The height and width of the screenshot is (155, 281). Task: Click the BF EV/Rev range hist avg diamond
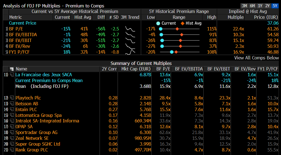click(x=180, y=46)
